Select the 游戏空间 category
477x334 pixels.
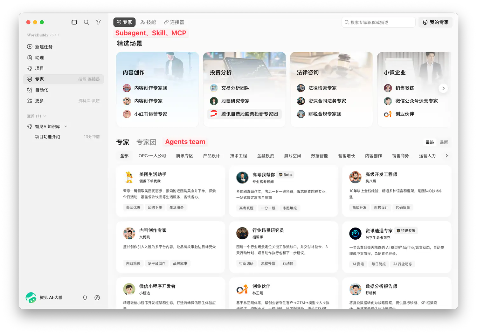tap(293, 156)
